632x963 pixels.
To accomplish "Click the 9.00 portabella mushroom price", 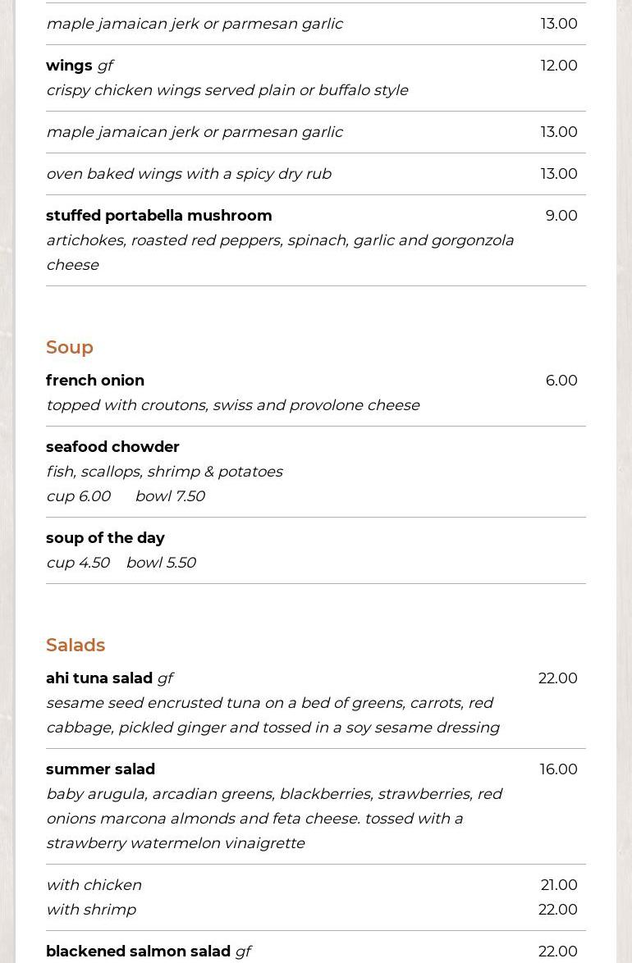I will (561, 216).
